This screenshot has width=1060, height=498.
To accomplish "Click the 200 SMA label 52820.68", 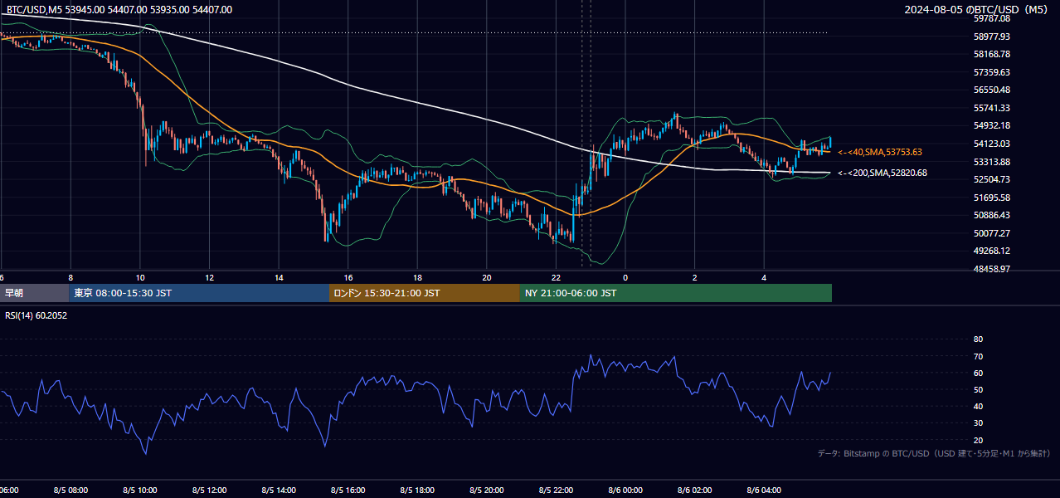I will point(883,173).
